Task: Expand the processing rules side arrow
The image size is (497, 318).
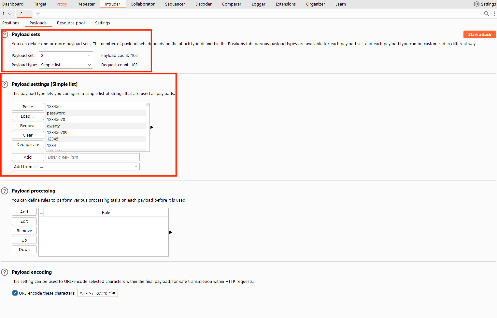Action: point(170,232)
